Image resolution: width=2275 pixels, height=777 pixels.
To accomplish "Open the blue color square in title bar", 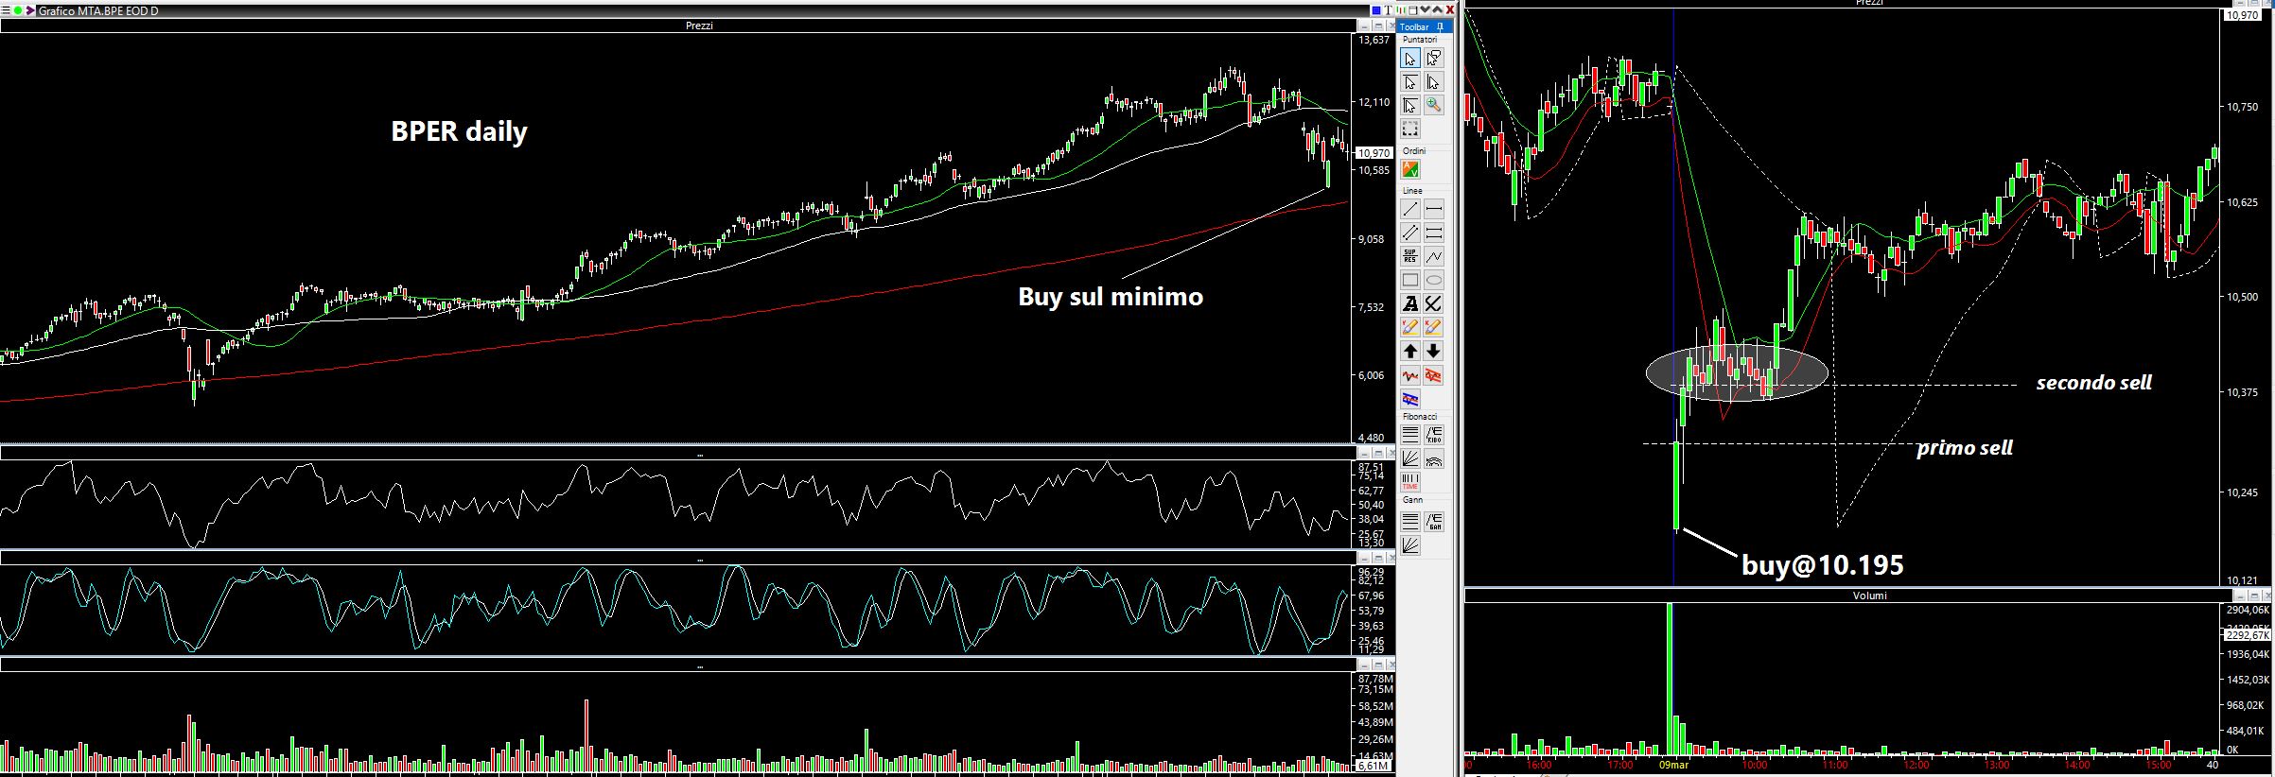I will click(x=1376, y=10).
